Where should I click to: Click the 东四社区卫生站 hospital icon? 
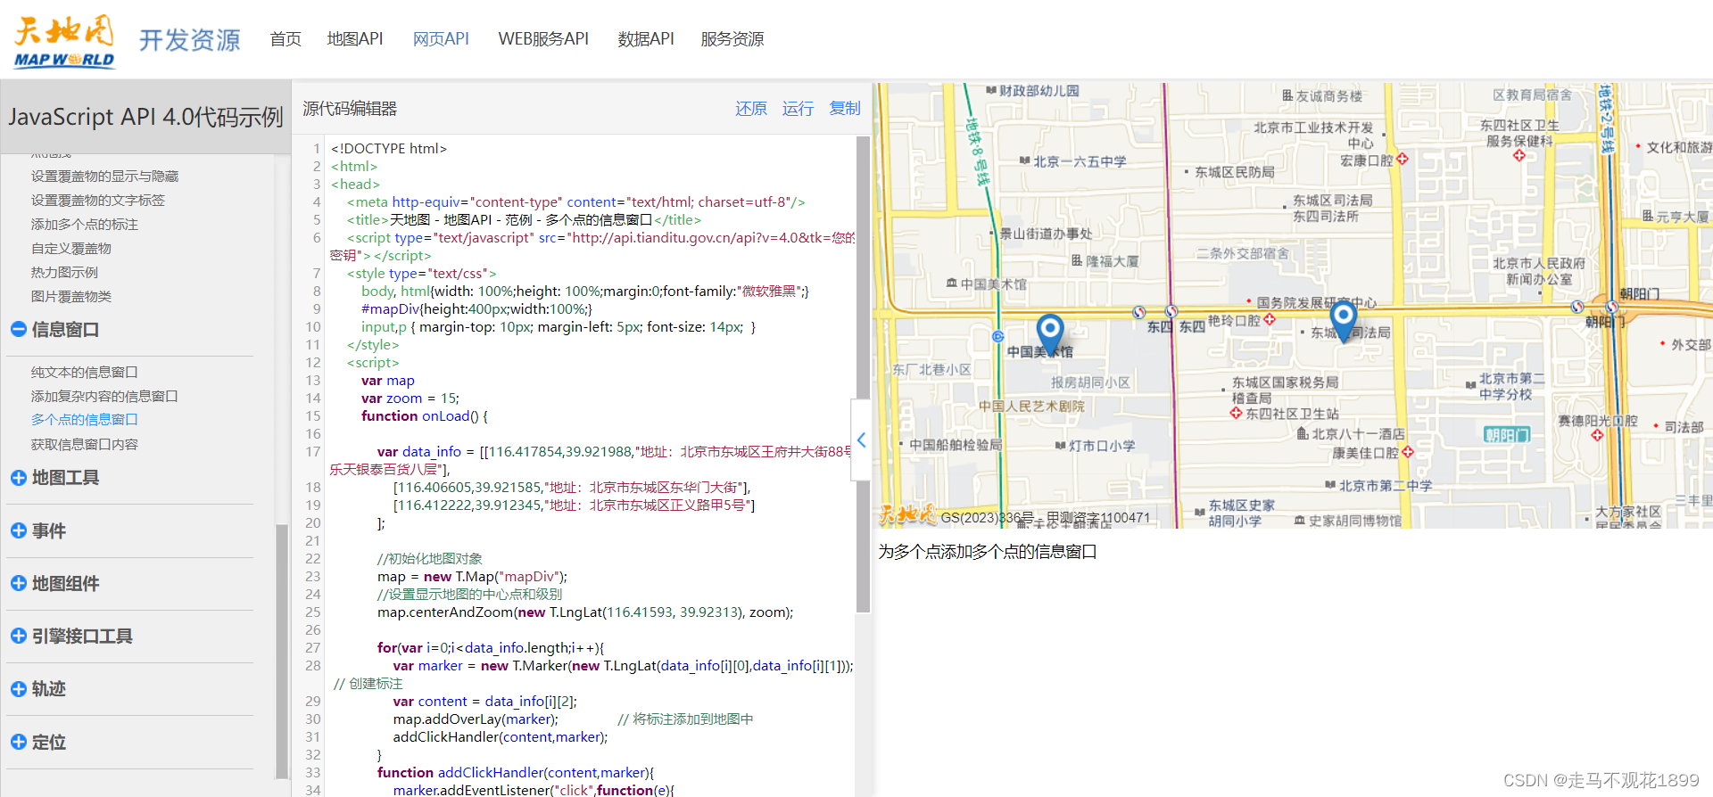pos(1236,414)
